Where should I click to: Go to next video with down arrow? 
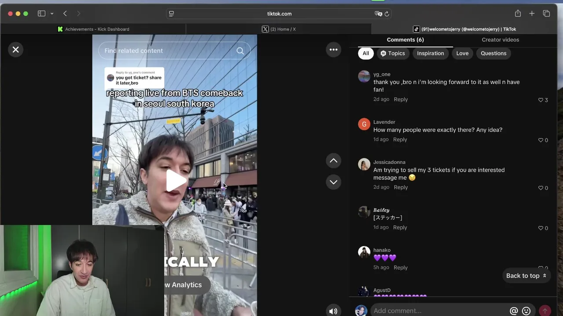click(333, 182)
